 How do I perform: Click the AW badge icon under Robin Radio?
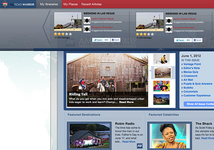coord(140,146)
